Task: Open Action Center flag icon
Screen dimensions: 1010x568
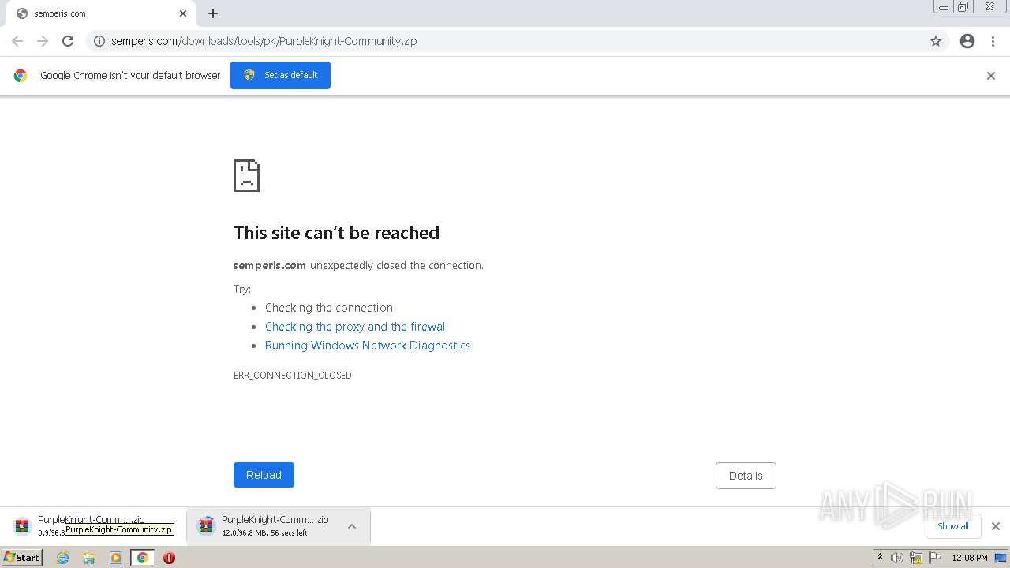Action: 935,558
